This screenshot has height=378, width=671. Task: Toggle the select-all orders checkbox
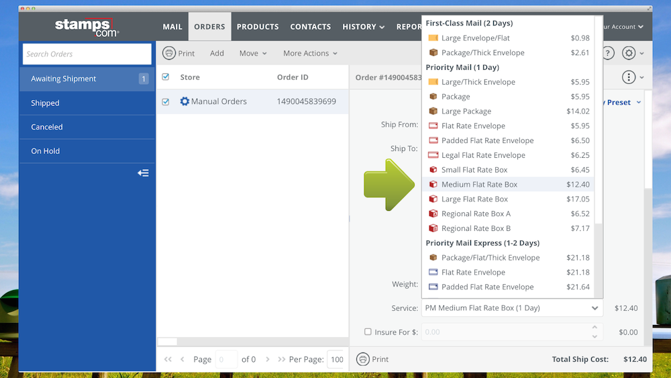coord(166,77)
